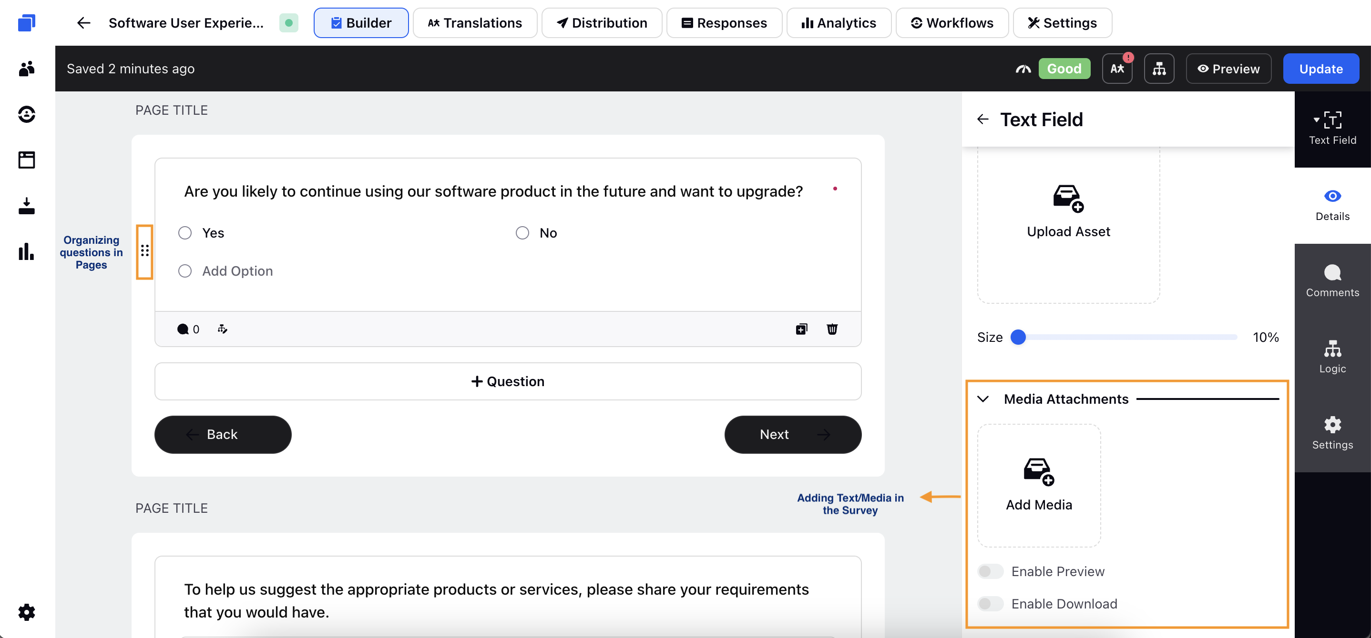Click the Add Option label text
The image size is (1371, 638).
click(x=237, y=271)
